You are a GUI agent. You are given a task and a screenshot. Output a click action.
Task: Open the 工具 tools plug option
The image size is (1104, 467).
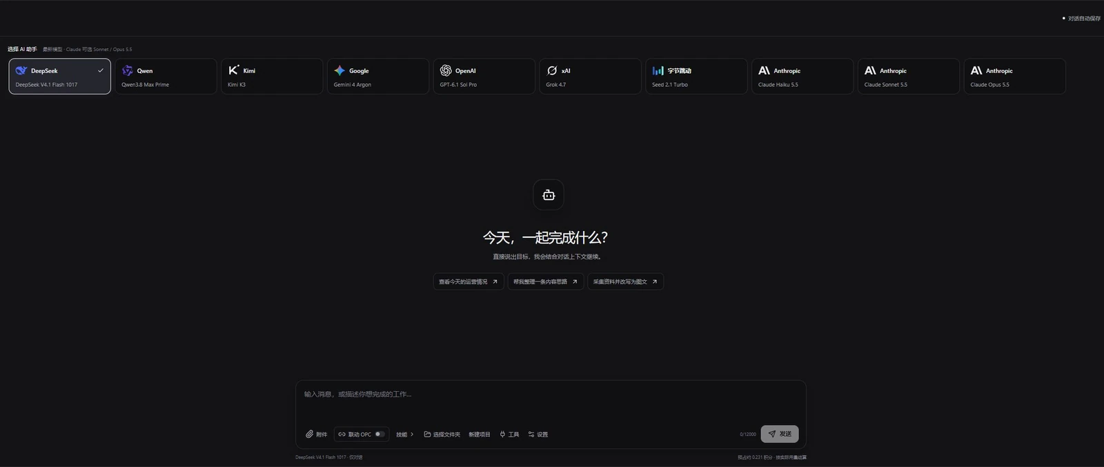(x=509, y=435)
